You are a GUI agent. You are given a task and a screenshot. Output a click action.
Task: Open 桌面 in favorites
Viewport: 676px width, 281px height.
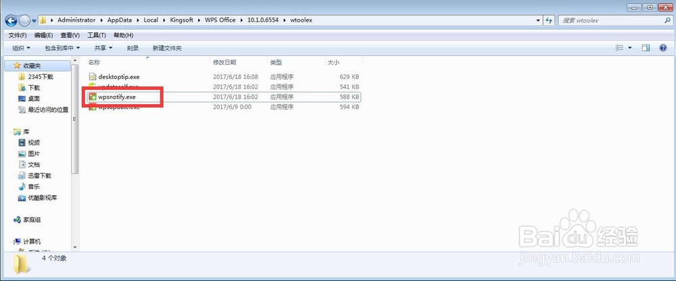tap(34, 99)
